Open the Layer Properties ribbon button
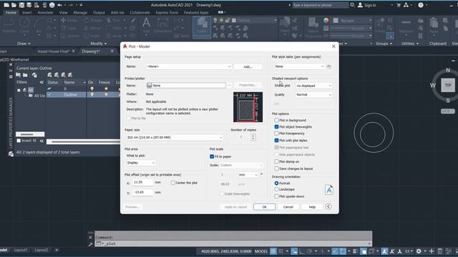The height and width of the screenshot is (257, 458). pyautogui.click(x=202, y=27)
